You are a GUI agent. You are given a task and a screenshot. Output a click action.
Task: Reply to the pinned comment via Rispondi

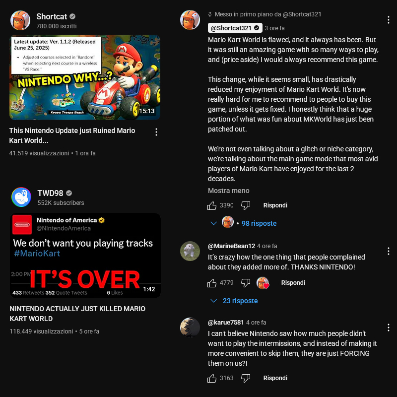pos(275,205)
